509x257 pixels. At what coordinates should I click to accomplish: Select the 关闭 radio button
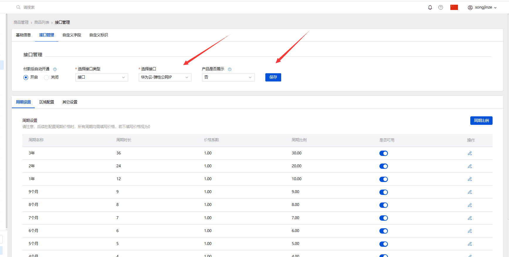click(x=46, y=77)
